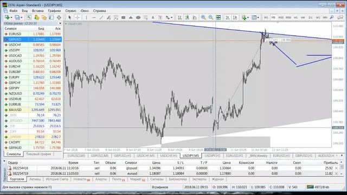This screenshot has height=195, width=347.
Task: Expand the Templates dropdown arrow
Action: [258, 17]
